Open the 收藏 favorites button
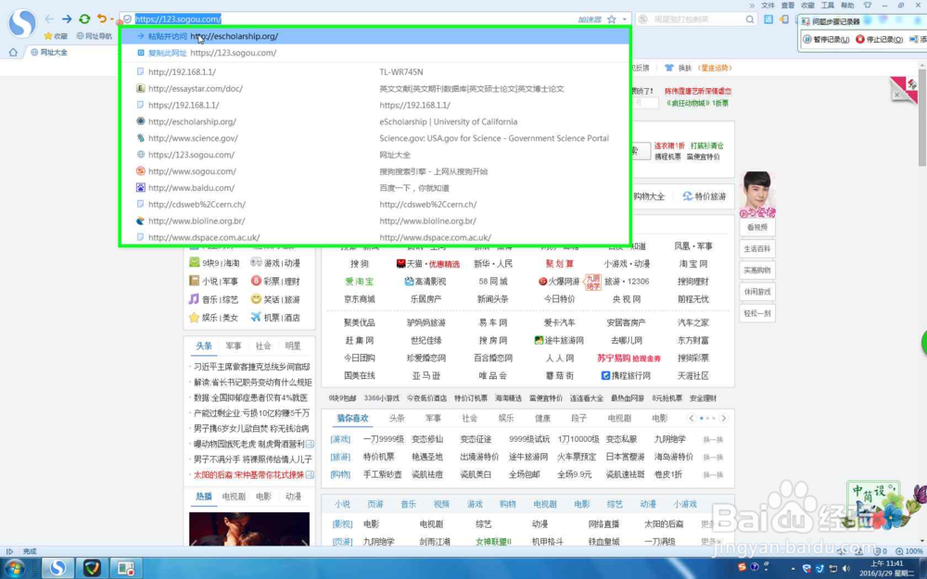927x579 pixels. click(x=57, y=36)
